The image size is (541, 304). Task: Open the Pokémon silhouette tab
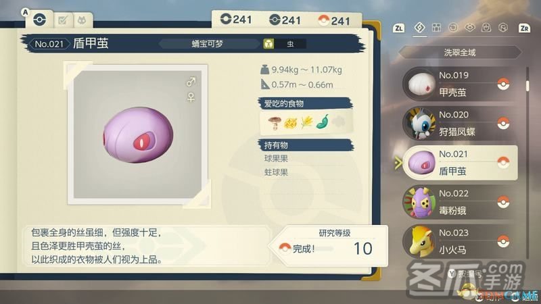pos(82,20)
